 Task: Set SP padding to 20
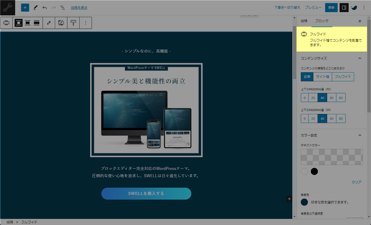(313, 119)
